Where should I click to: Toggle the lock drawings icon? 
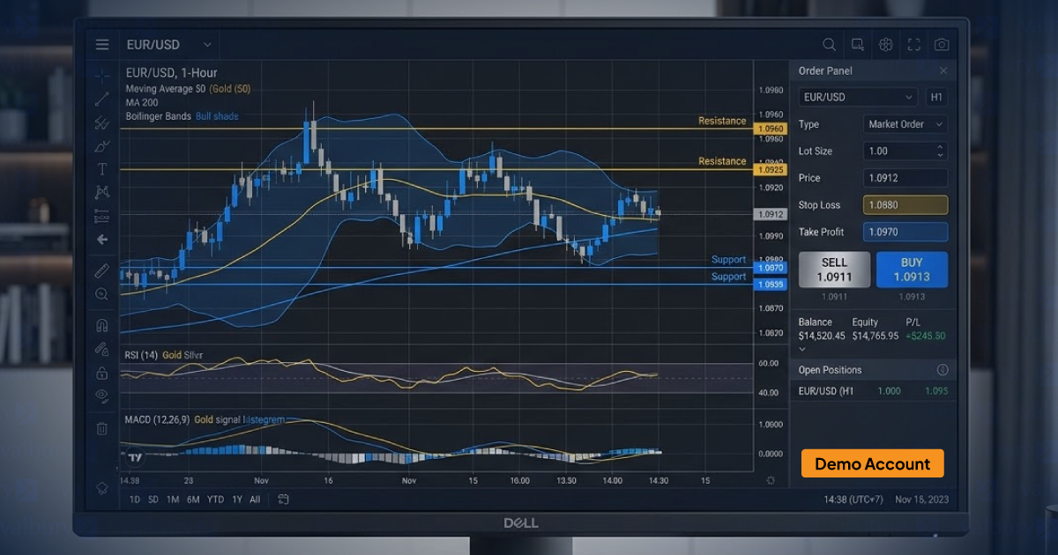(102, 373)
